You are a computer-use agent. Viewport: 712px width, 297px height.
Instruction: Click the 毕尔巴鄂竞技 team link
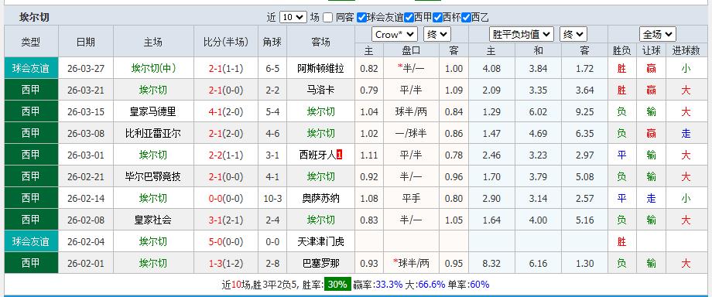click(153, 176)
